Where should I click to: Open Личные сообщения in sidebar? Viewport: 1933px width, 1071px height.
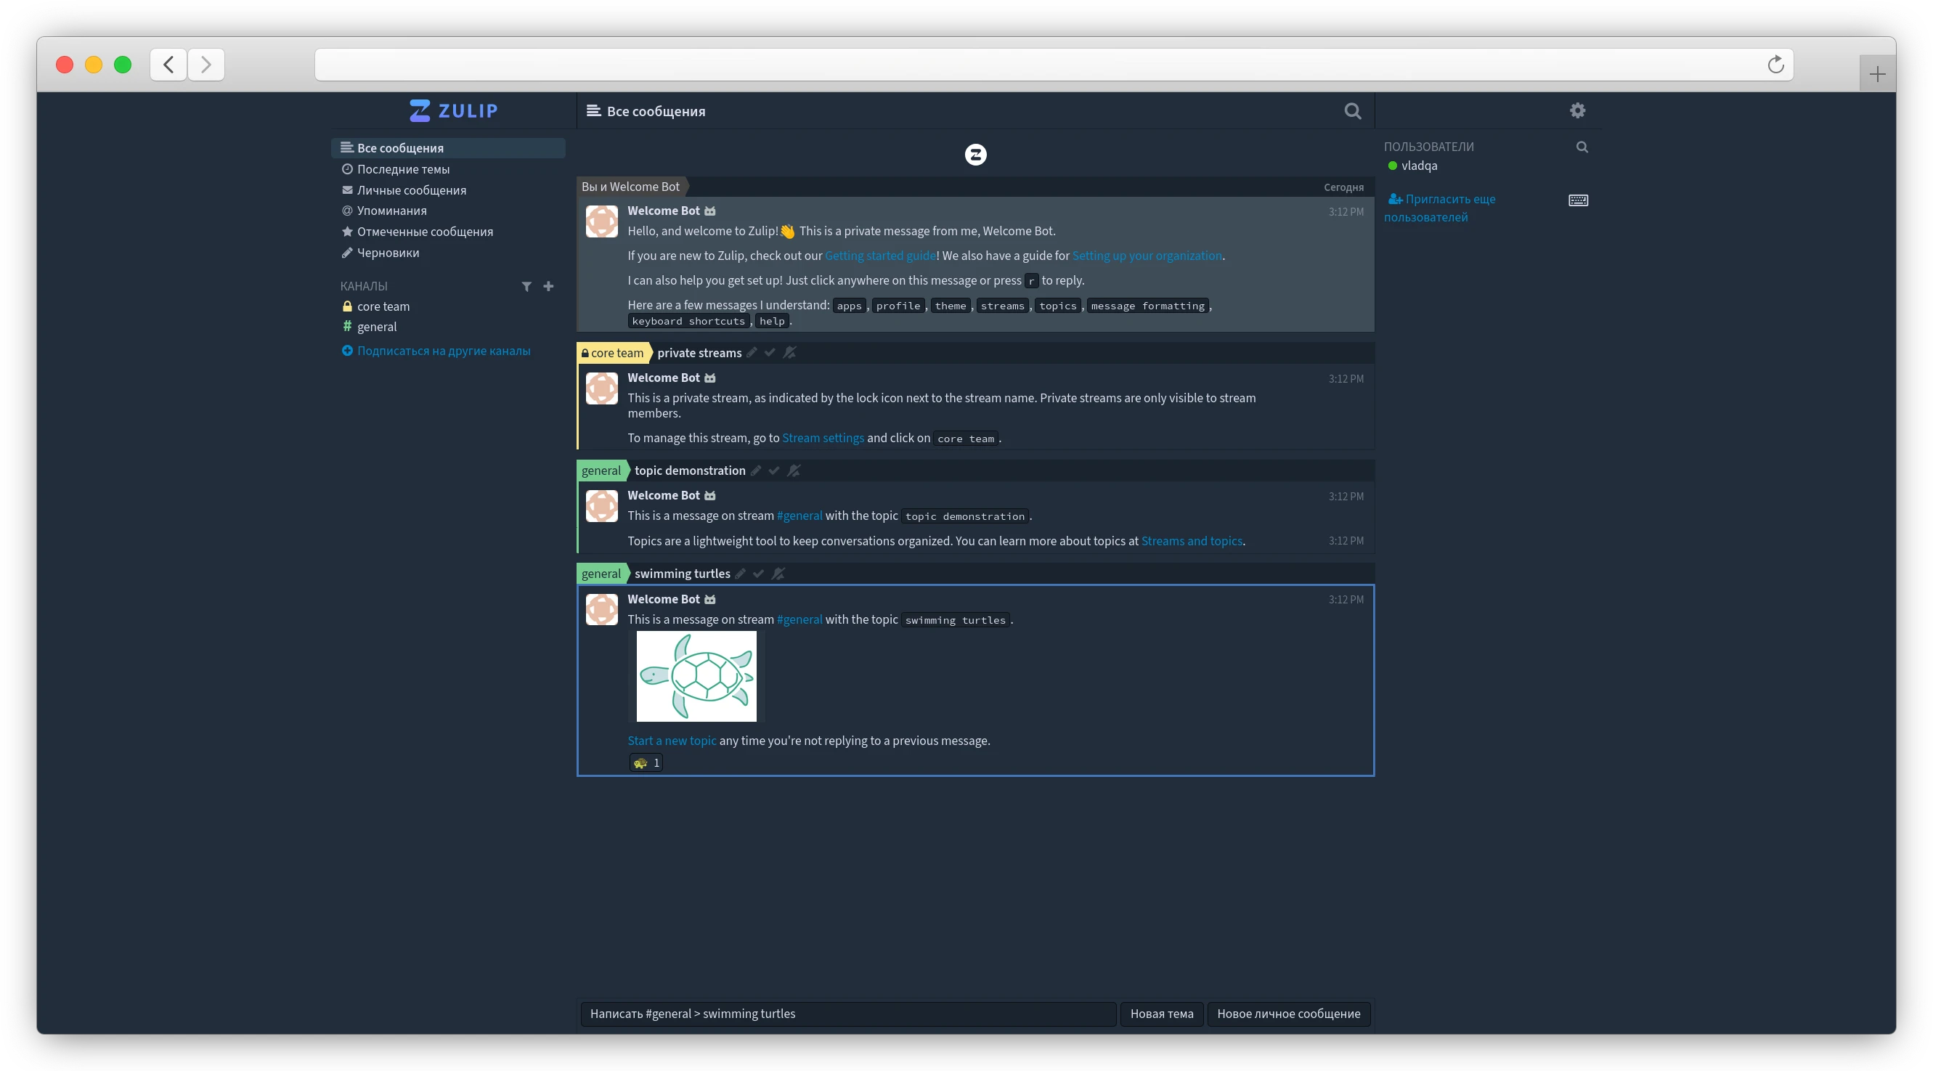[x=411, y=191]
